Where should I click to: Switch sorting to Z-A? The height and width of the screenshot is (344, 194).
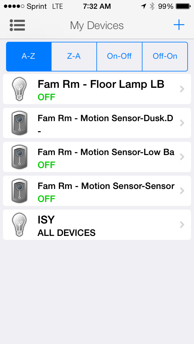coord(74,56)
